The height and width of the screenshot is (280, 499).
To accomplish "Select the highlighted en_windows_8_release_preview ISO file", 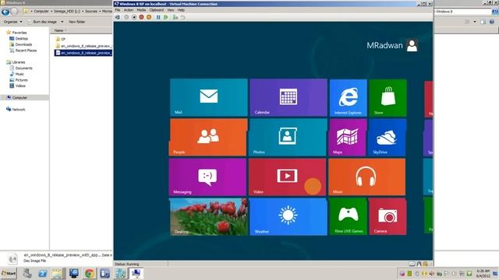I will click(83, 53).
